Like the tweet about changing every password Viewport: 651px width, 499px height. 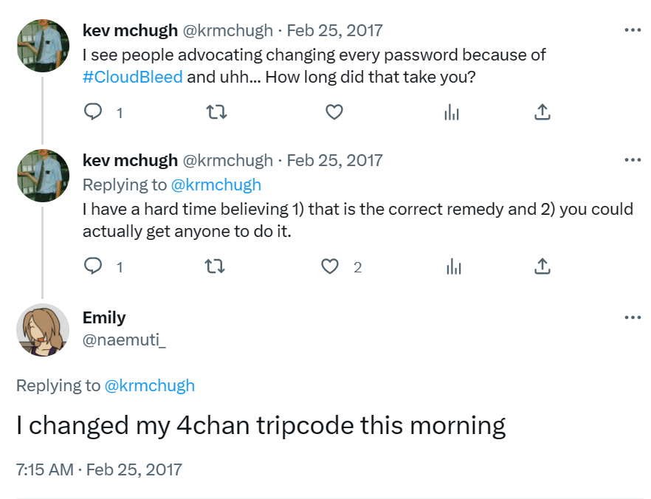334,112
